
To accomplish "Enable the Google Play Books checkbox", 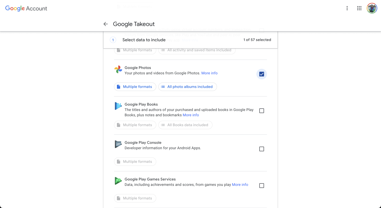I will [261, 111].
